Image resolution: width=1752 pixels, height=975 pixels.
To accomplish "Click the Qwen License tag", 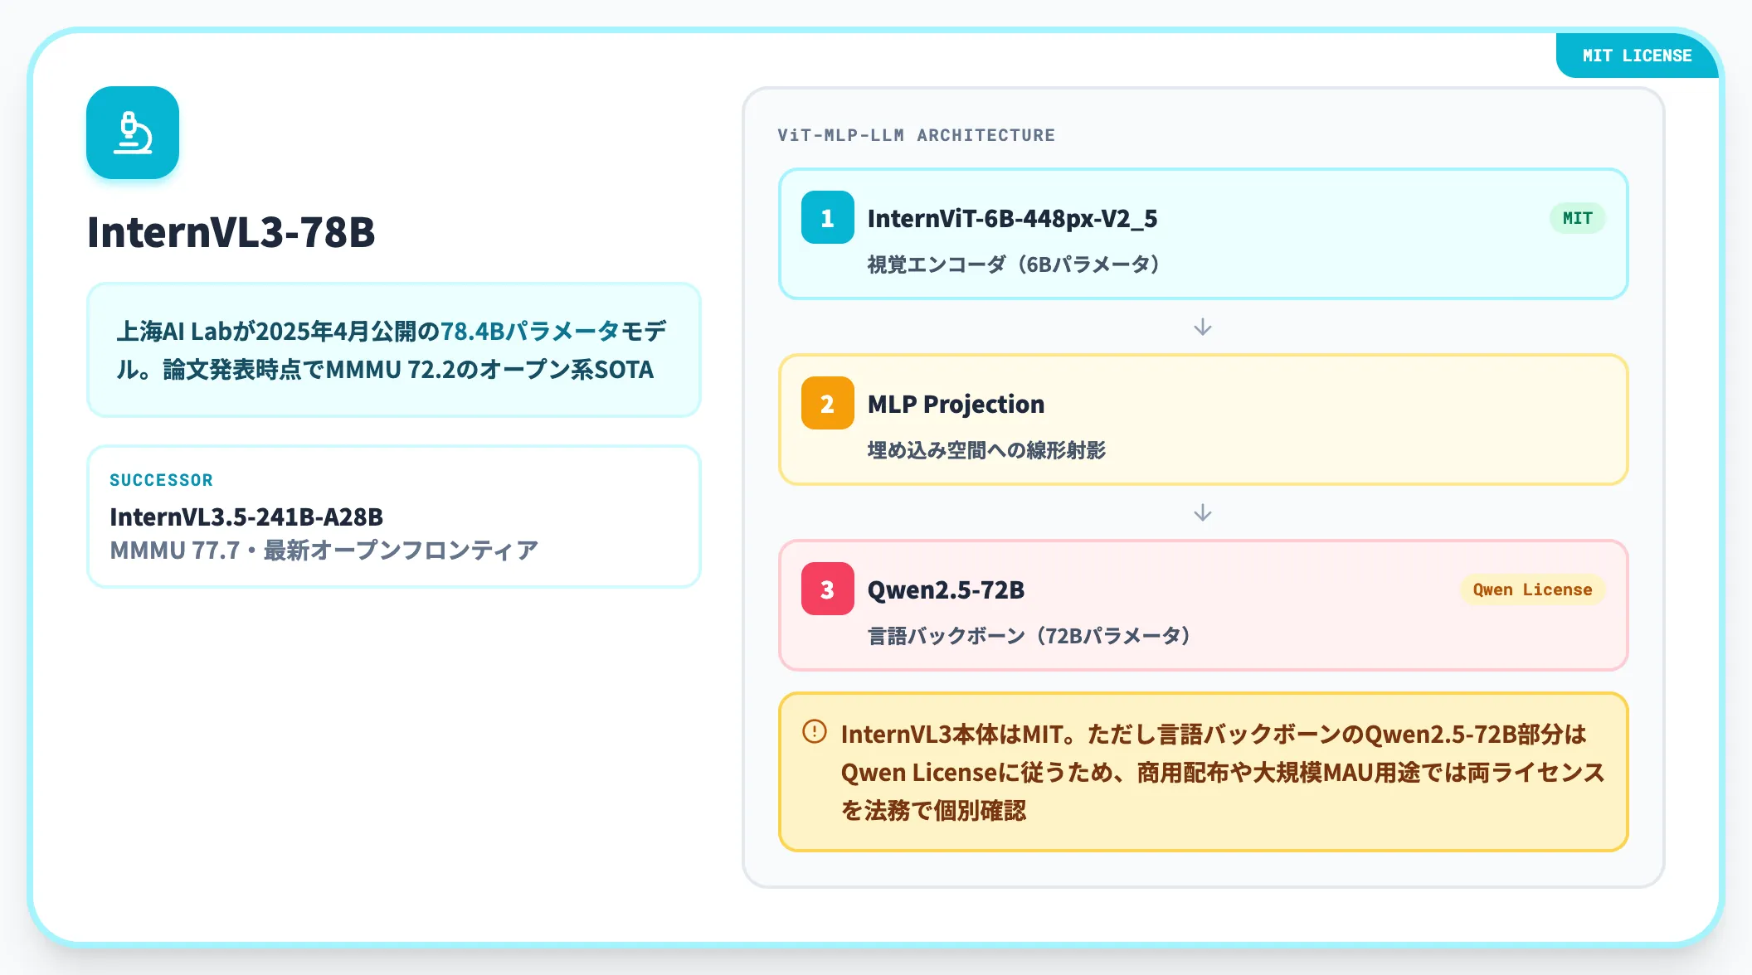I will pos(1532,589).
